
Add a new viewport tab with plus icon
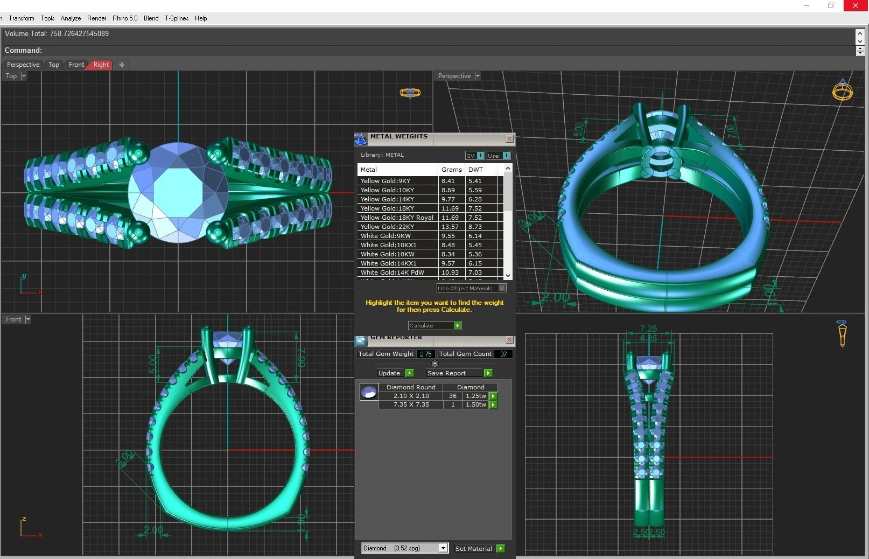(x=122, y=65)
